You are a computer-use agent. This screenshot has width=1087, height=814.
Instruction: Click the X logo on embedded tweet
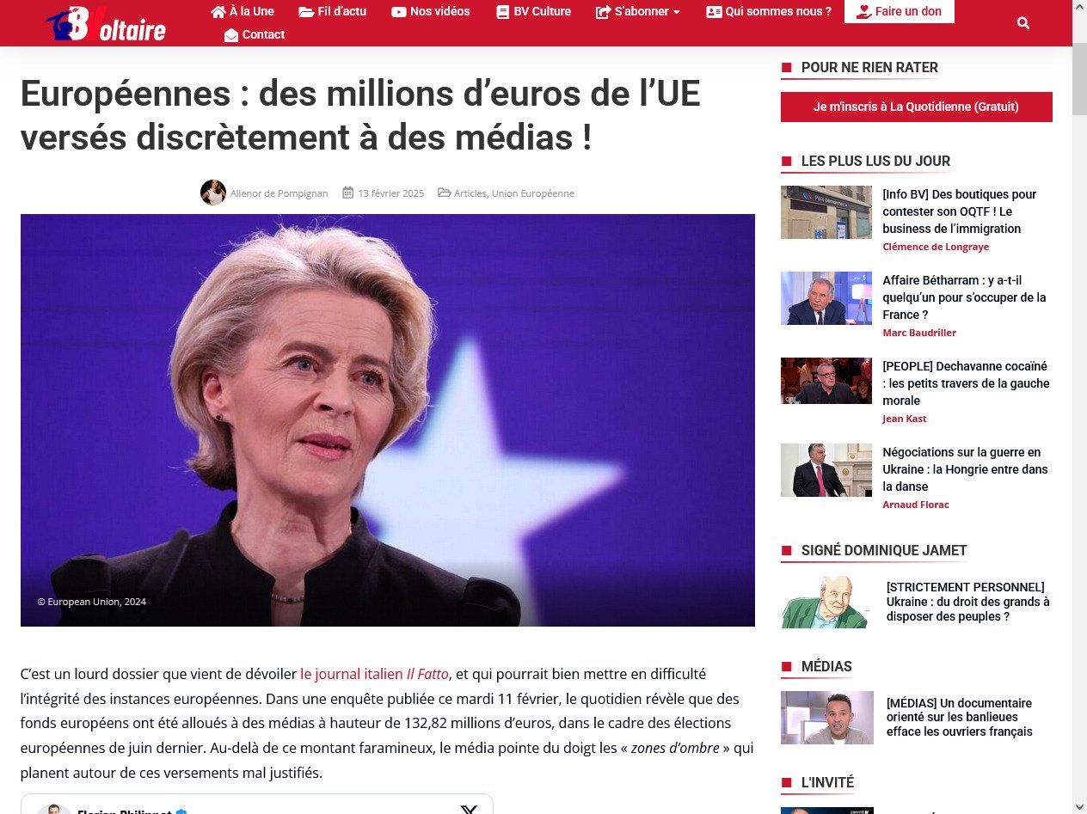(x=469, y=810)
